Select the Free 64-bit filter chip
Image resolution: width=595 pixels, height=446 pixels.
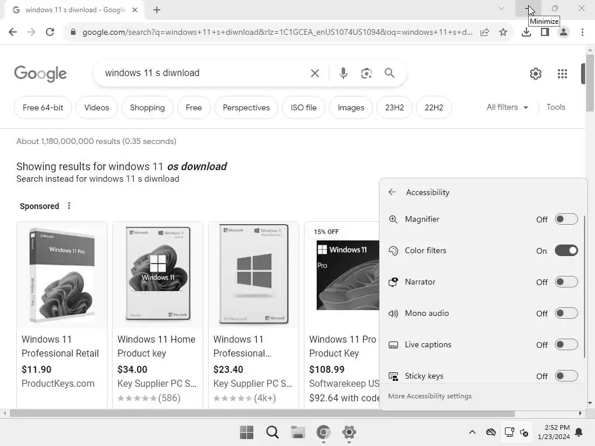click(x=43, y=107)
